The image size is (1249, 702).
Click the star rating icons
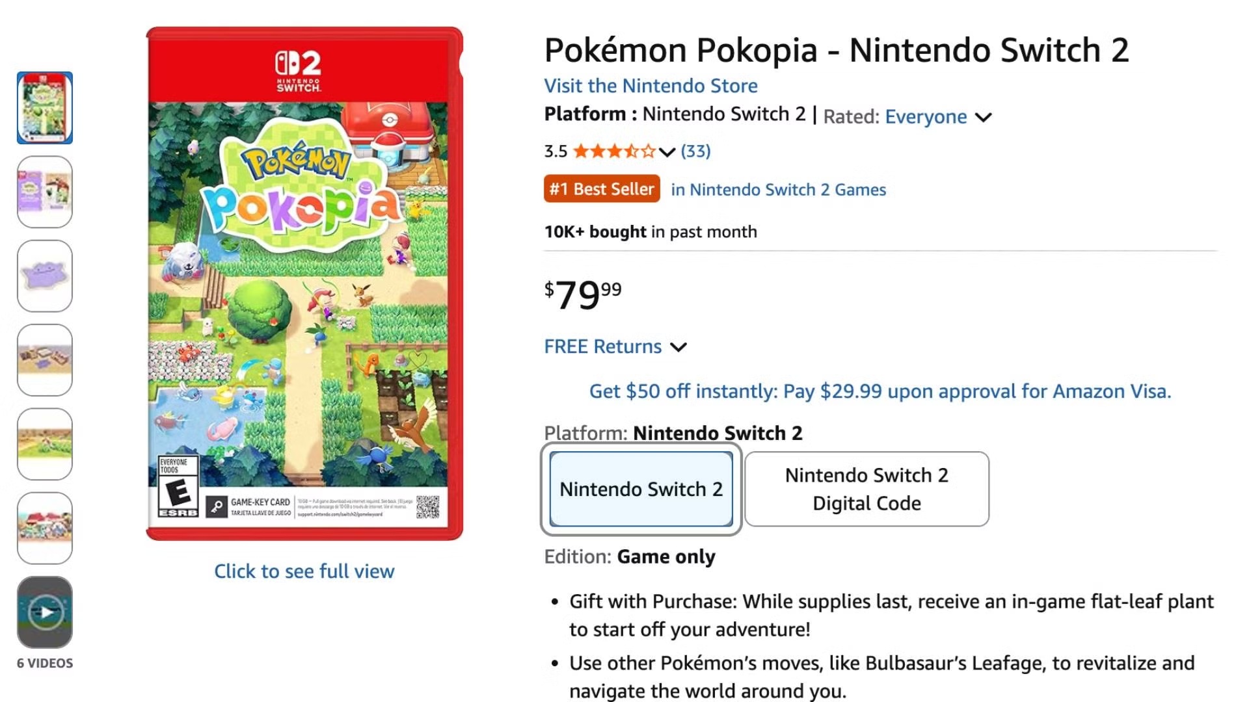click(x=613, y=151)
